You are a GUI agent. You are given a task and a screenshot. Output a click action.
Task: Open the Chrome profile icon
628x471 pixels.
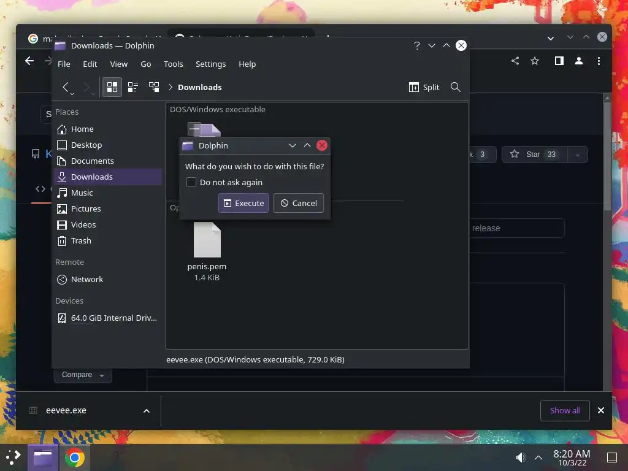[x=579, y=61]
